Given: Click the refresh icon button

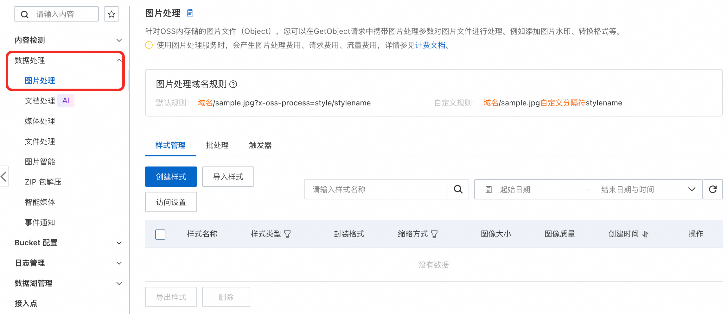Looking at the screenshot, I should (713, 189).
